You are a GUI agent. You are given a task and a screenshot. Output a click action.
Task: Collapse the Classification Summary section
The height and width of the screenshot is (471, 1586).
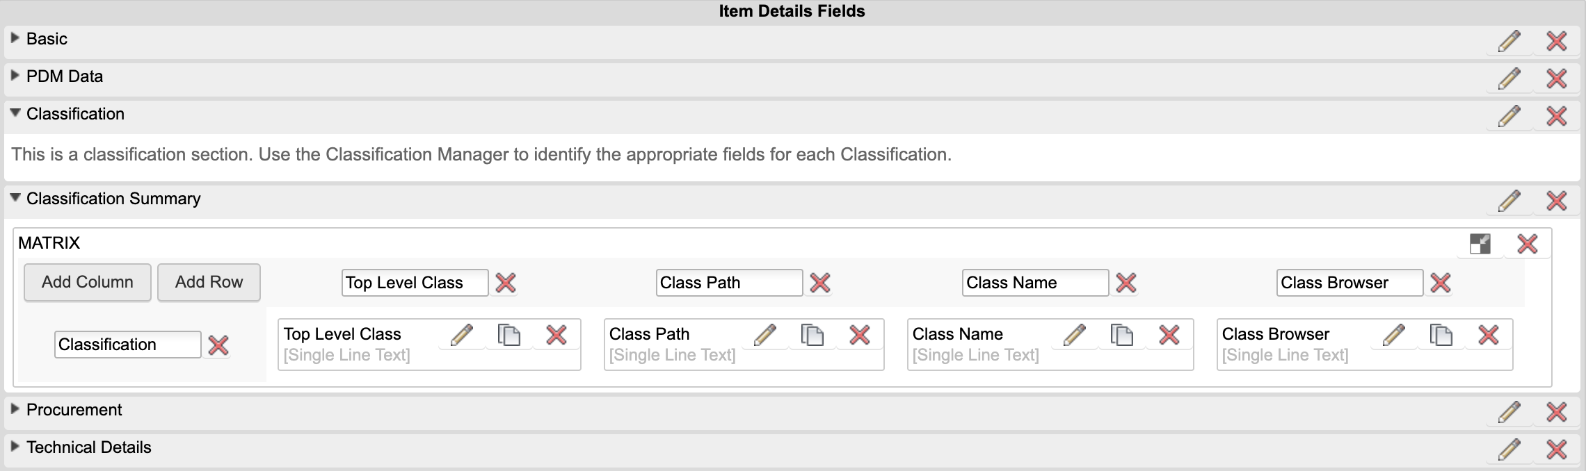pyautogui.click(x=15, y=198)
